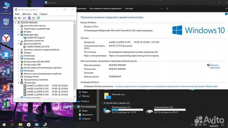Expand the Батареи node
The image size is (228, 128).
click(18, 32)
